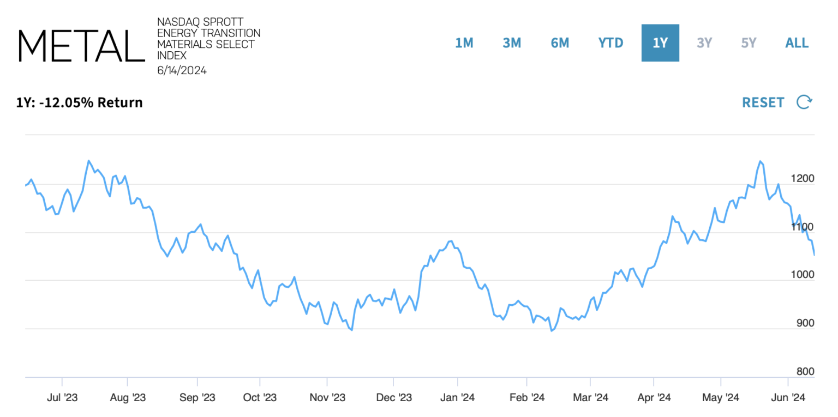View the 5Y historical data
The image size is (838, 417).
click(748, 43)
